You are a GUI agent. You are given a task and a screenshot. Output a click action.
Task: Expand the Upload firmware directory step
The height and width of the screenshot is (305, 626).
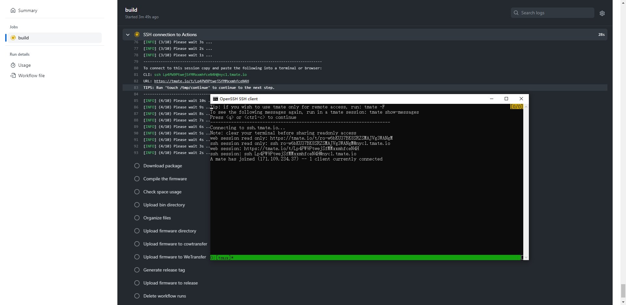click(x=170, y=231)
